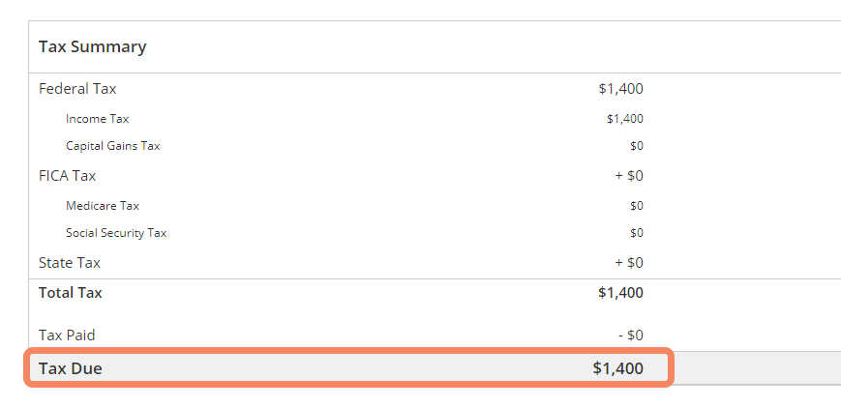Select the Medicare Tax line item

click(103, 205)
